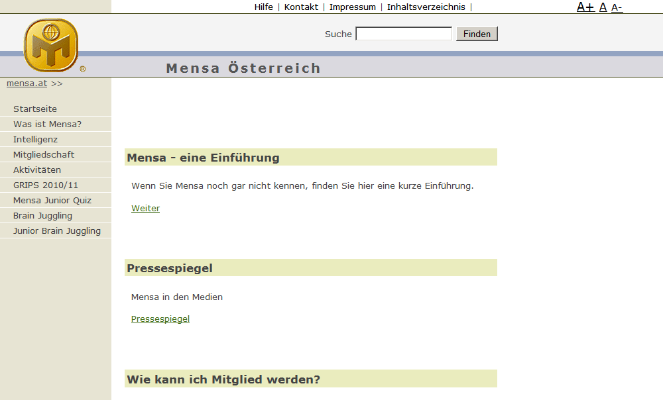The image size is (663, 400).
Task: Click the Suche label
Action: (x=338, y=34)
